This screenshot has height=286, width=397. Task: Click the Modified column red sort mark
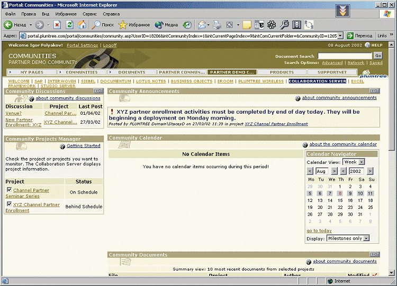pyautogui.click(x=375, y=275)
